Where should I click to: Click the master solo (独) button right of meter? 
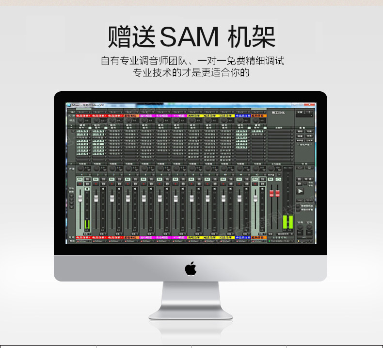299,179
